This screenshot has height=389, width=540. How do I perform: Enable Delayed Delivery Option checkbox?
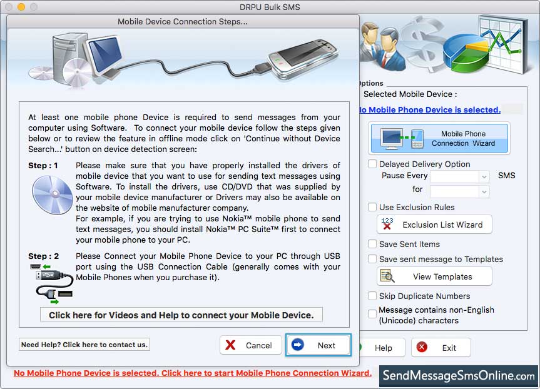(x=372, y=164)
